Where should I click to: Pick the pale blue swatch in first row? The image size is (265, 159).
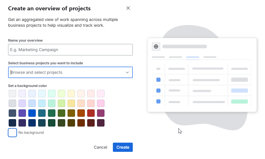(x=32, y=94)
